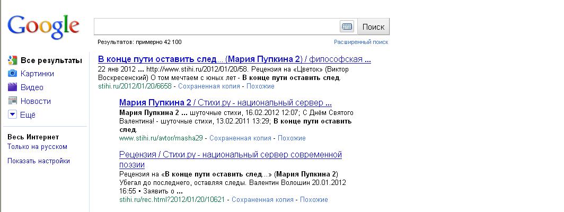564x212 pixels.
Task: Open 'Мария Пупкина 2 / Стихи.ру' result
Action: coord(225,103)
